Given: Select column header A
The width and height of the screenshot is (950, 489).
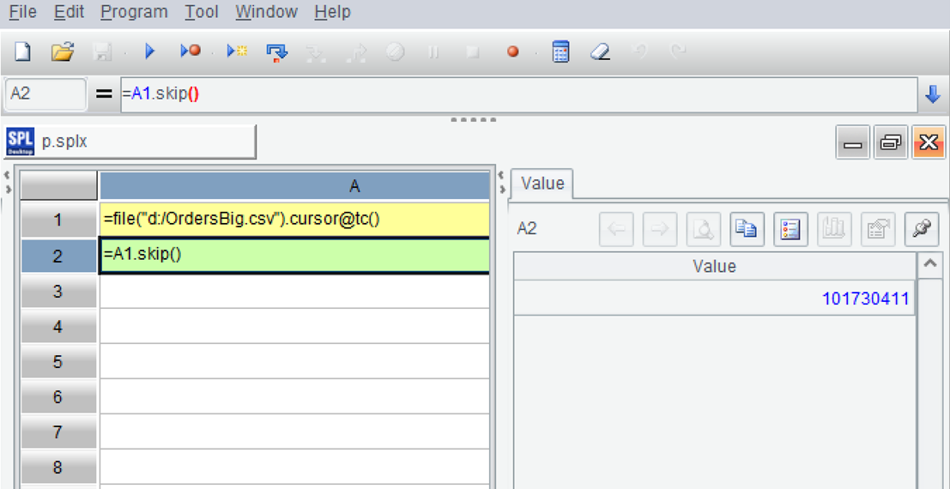Looking at the screenshot, I should 294,187.
